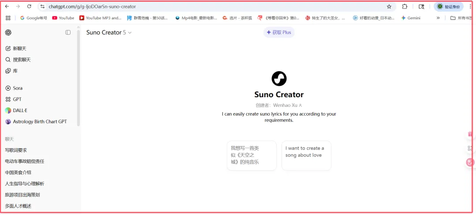The image size is (476, 215).
Task: Click the pink round icon at right edge
Action: 470,162
